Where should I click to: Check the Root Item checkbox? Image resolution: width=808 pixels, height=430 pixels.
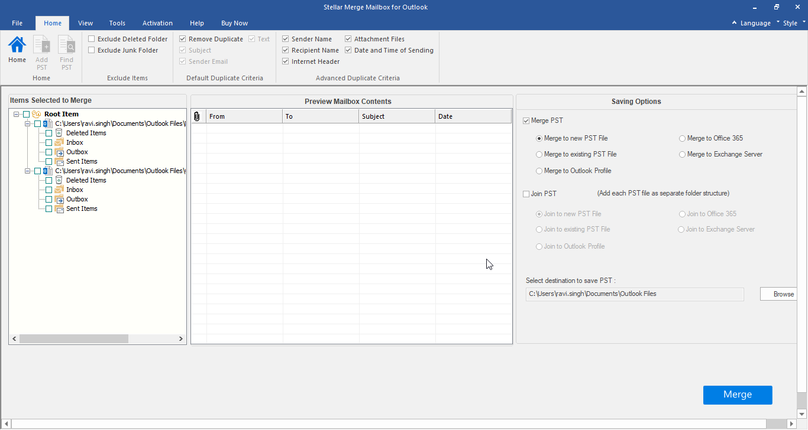click(26, 114)
